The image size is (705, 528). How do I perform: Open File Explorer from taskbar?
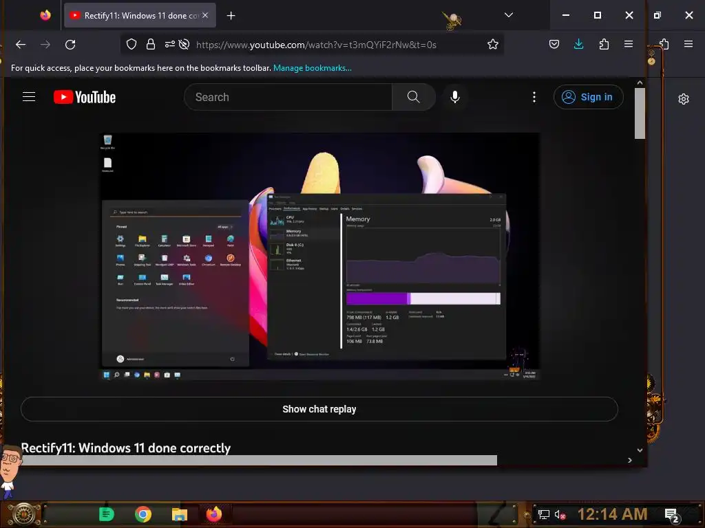[180, 514]
